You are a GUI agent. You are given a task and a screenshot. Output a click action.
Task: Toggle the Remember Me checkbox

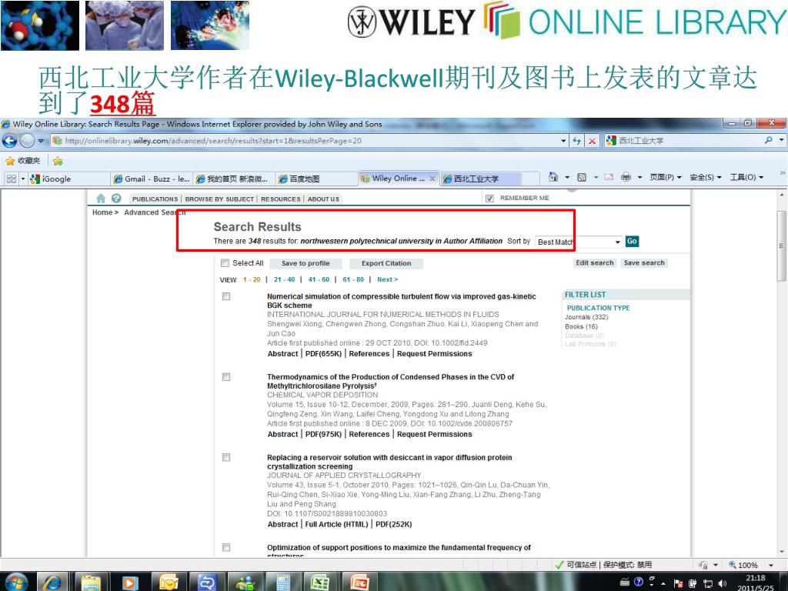pos(490,198)
